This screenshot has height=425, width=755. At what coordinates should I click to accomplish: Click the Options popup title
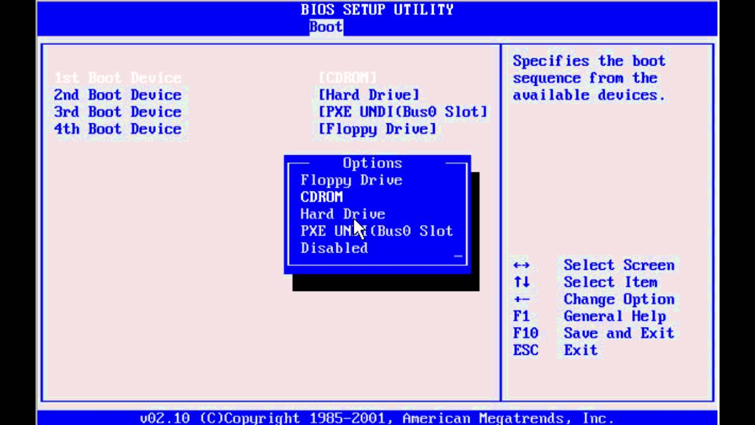point(373,164)
